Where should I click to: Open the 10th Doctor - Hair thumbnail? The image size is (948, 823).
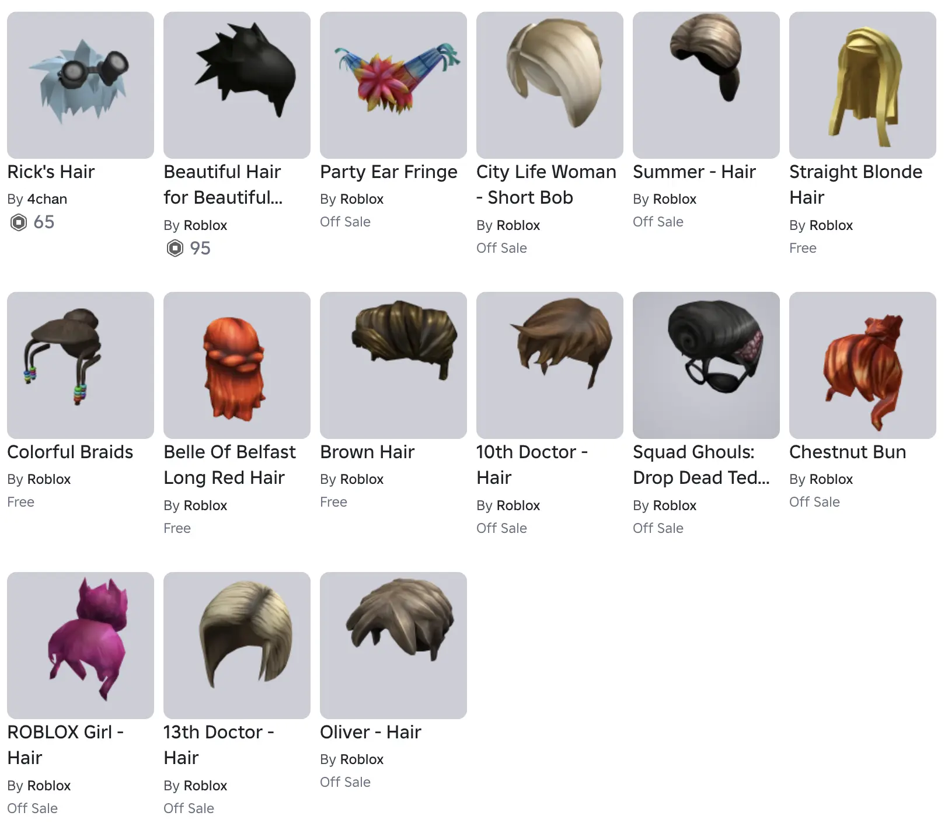click(550, 365)
